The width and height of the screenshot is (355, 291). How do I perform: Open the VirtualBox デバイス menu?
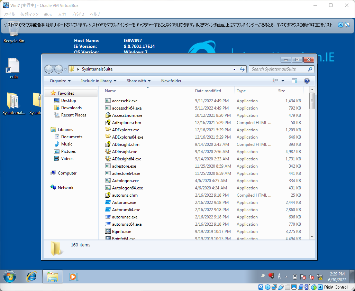point(78,14)
